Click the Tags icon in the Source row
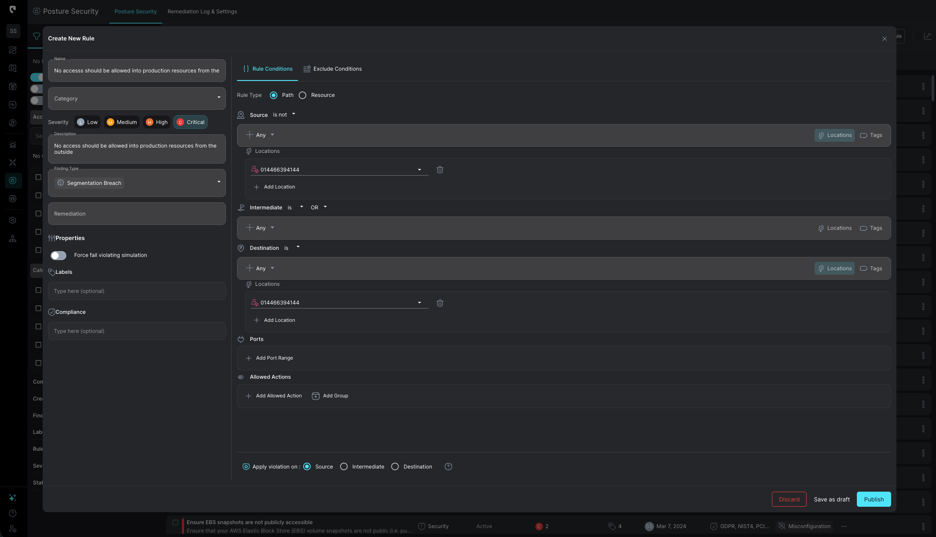This screenshot has width=936, height=537. tap(864, 136)
